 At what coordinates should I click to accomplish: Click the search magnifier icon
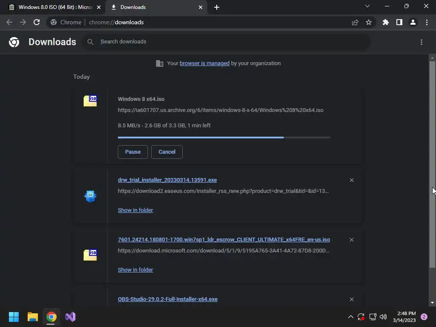90,42
